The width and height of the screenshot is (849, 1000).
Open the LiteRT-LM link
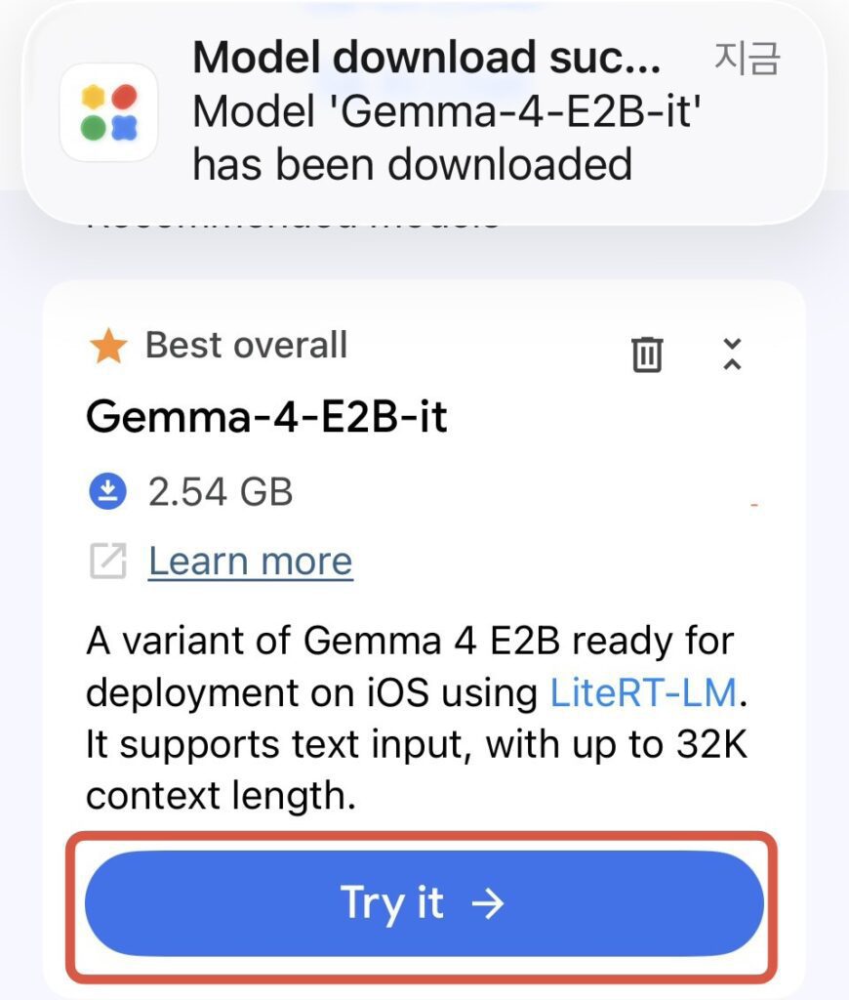point(642,692)
